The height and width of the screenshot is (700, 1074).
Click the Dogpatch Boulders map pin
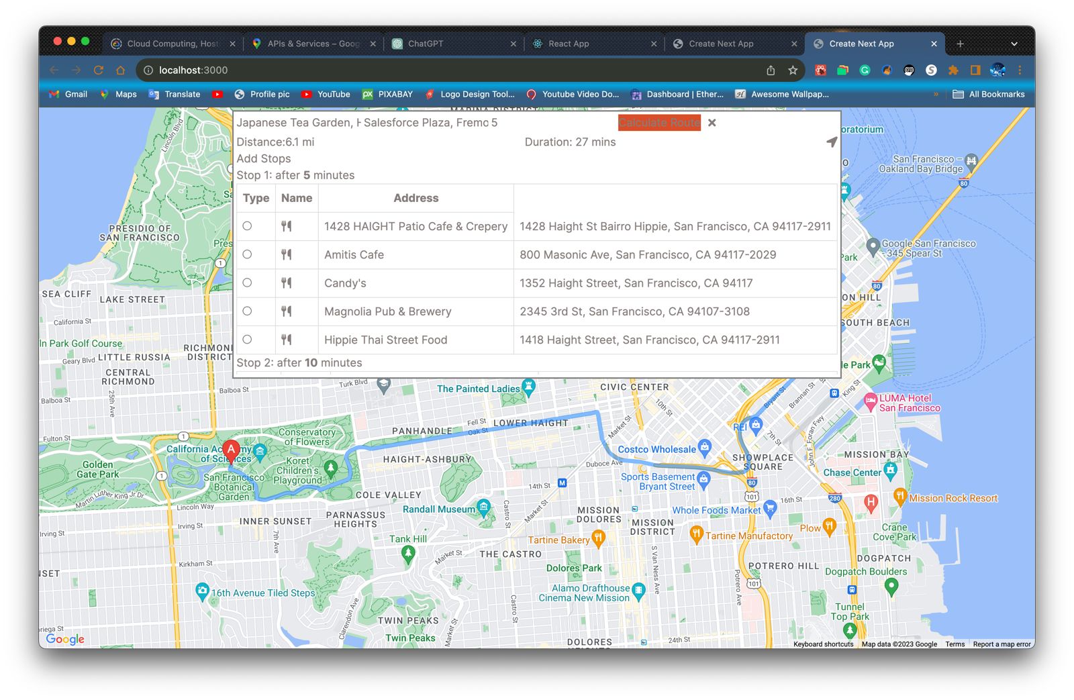891,587
